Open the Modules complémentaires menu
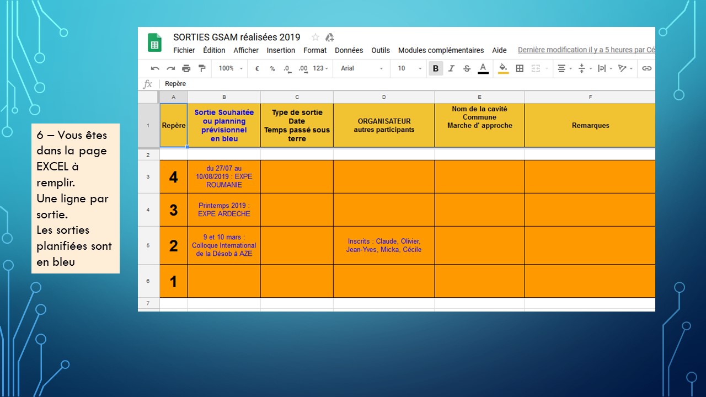706x397 pixels. [441, 50]
